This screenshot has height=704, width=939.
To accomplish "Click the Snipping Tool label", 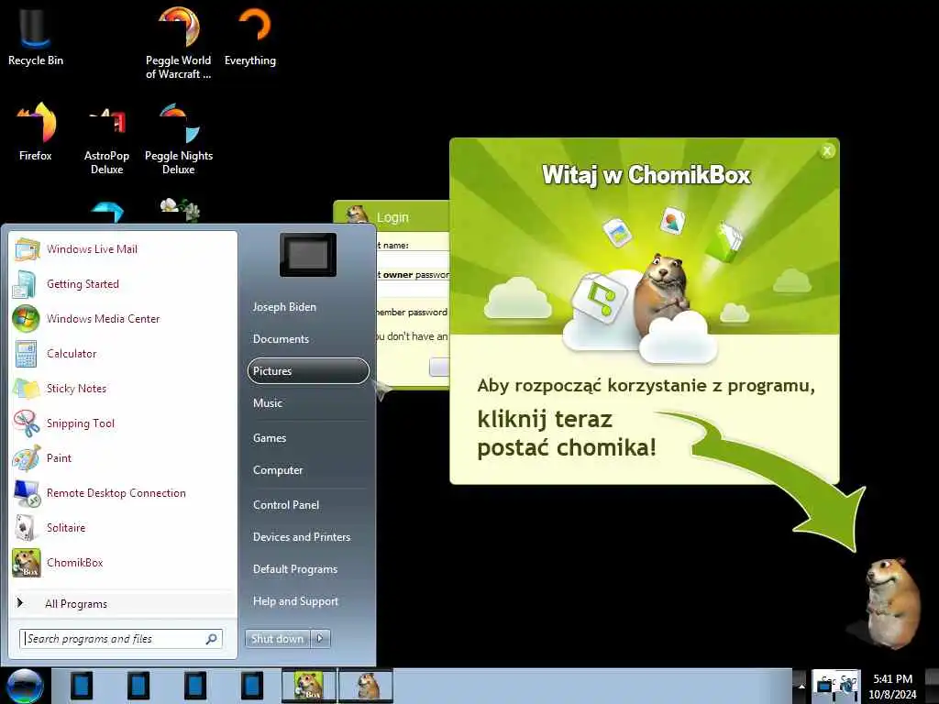I will pos(81,423).
